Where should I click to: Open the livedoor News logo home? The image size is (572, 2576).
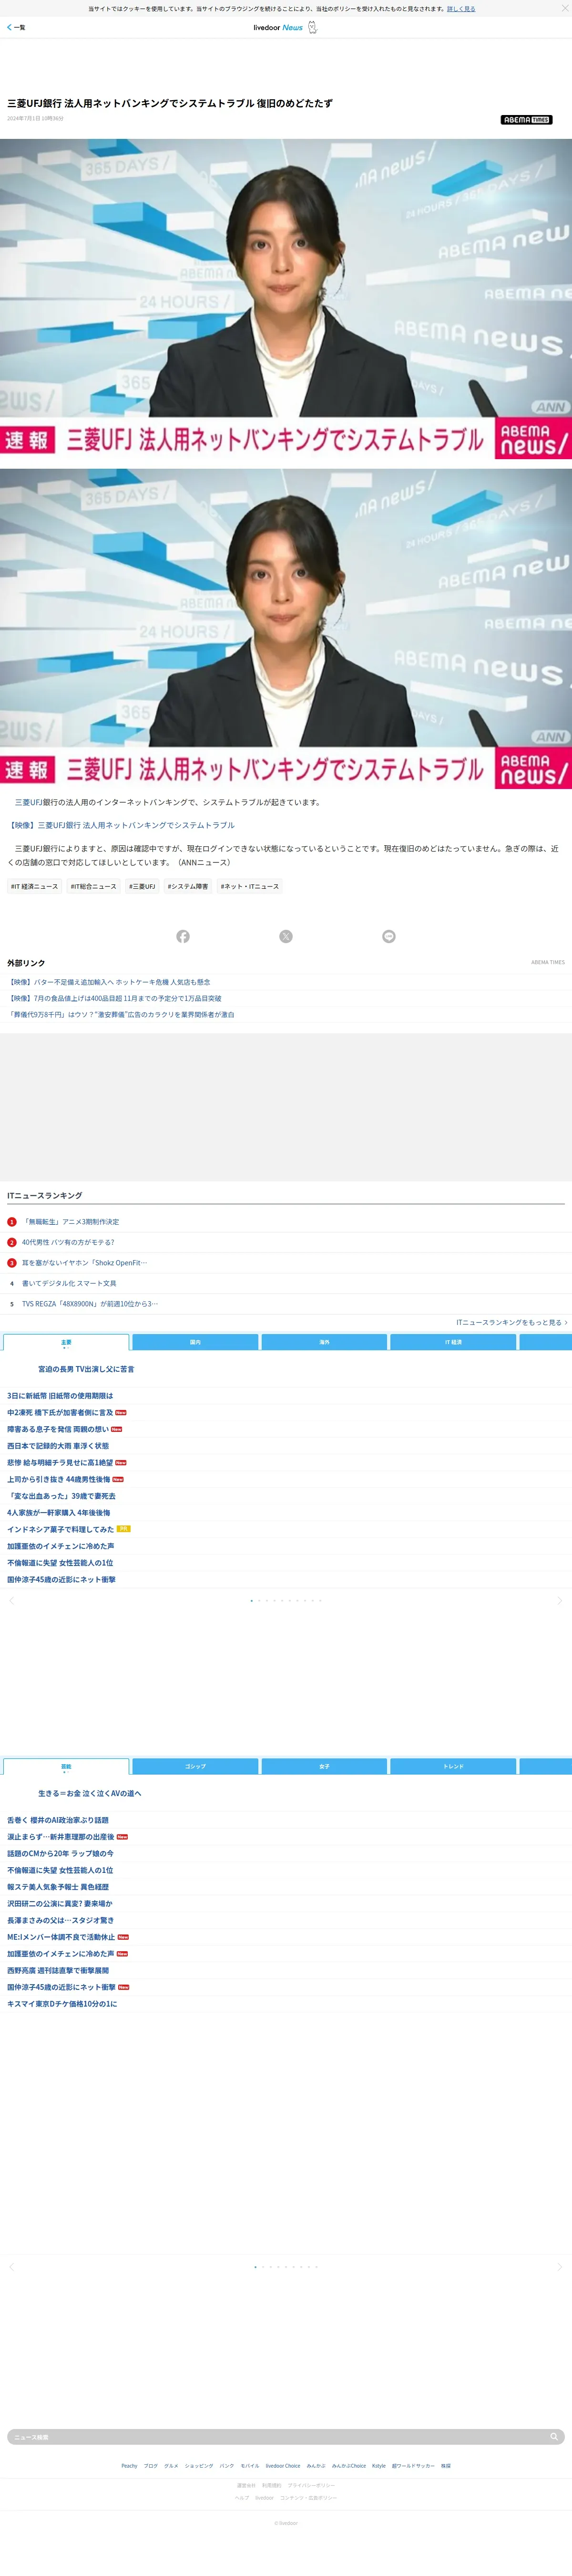(x=285, y=28)
